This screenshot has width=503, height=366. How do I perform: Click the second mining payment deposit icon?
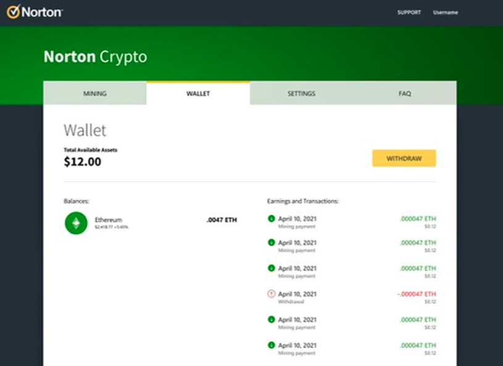coord(272,243)
